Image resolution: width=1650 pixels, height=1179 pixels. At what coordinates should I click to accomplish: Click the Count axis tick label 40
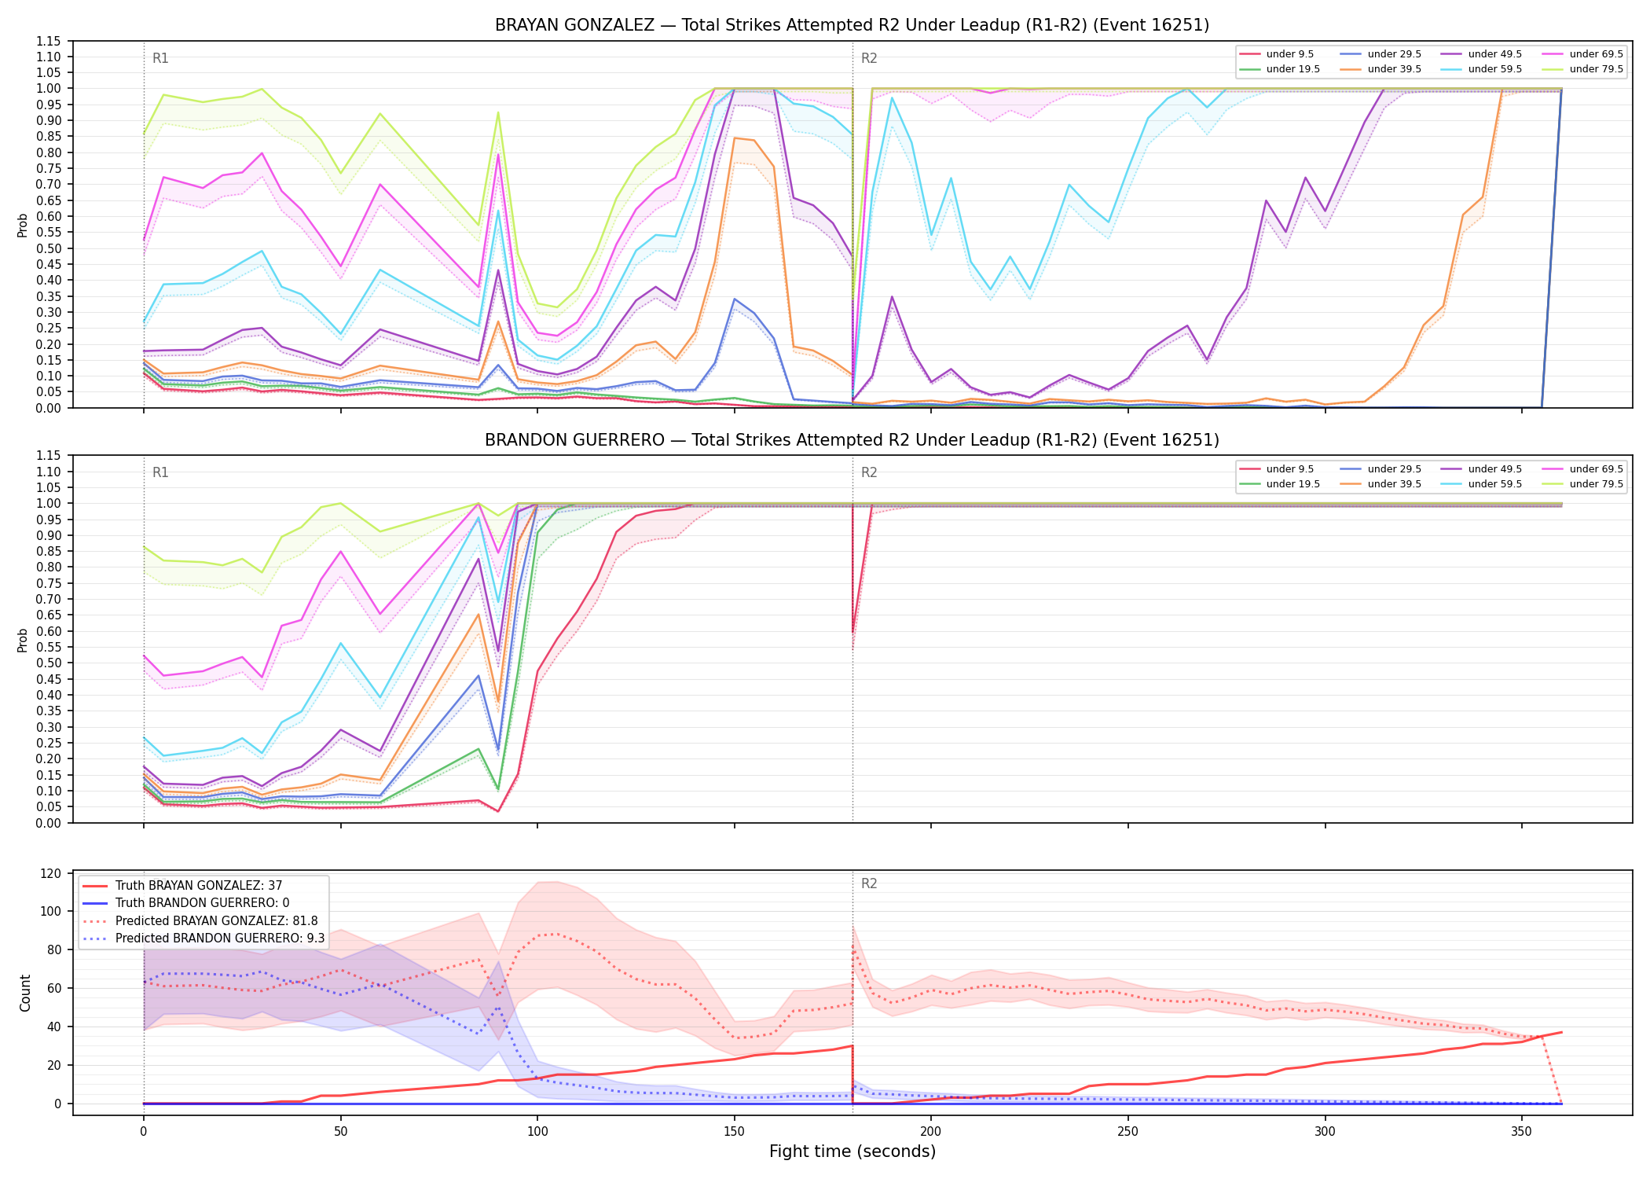tap(54, 1027)
